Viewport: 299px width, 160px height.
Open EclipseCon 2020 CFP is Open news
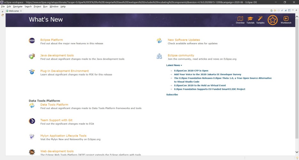[x=191, y=70]
